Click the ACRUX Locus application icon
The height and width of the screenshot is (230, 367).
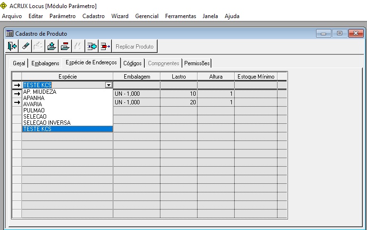(3, 6)
